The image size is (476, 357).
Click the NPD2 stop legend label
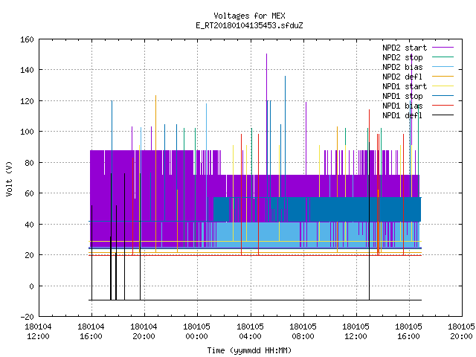(402, 57)
